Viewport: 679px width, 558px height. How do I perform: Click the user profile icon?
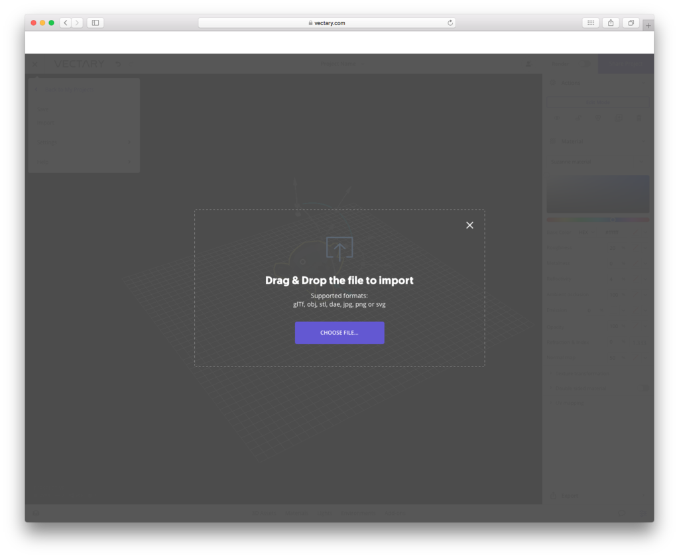[x=528, y=64]
